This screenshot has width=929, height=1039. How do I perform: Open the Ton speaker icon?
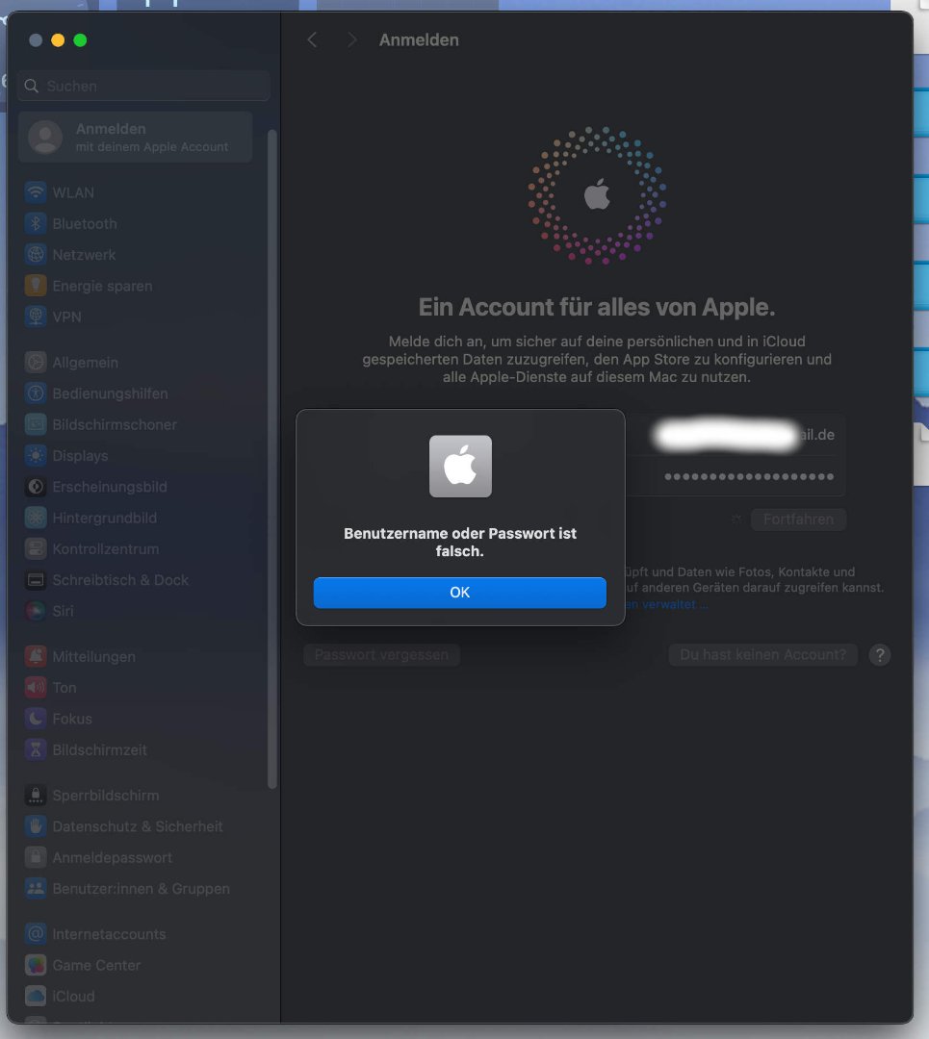(x=36, y=687)
